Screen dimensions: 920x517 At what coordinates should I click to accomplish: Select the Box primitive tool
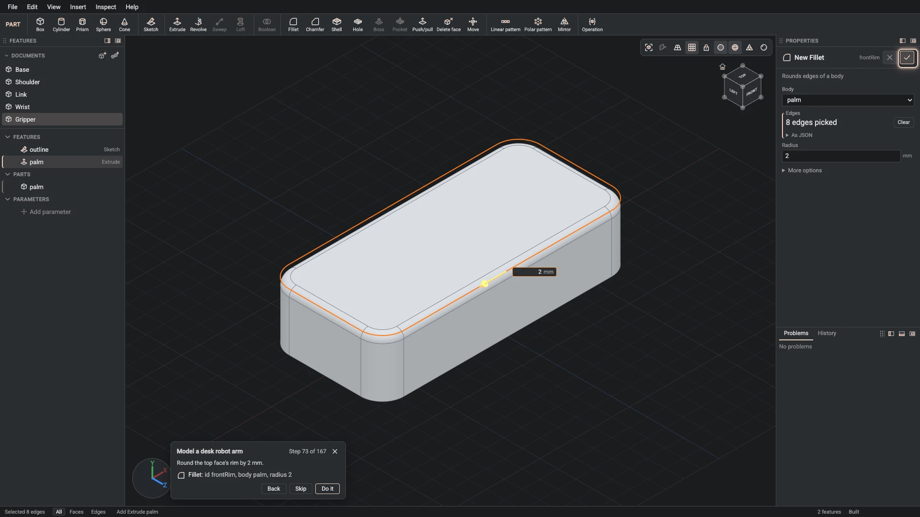(x=40, y=24)
